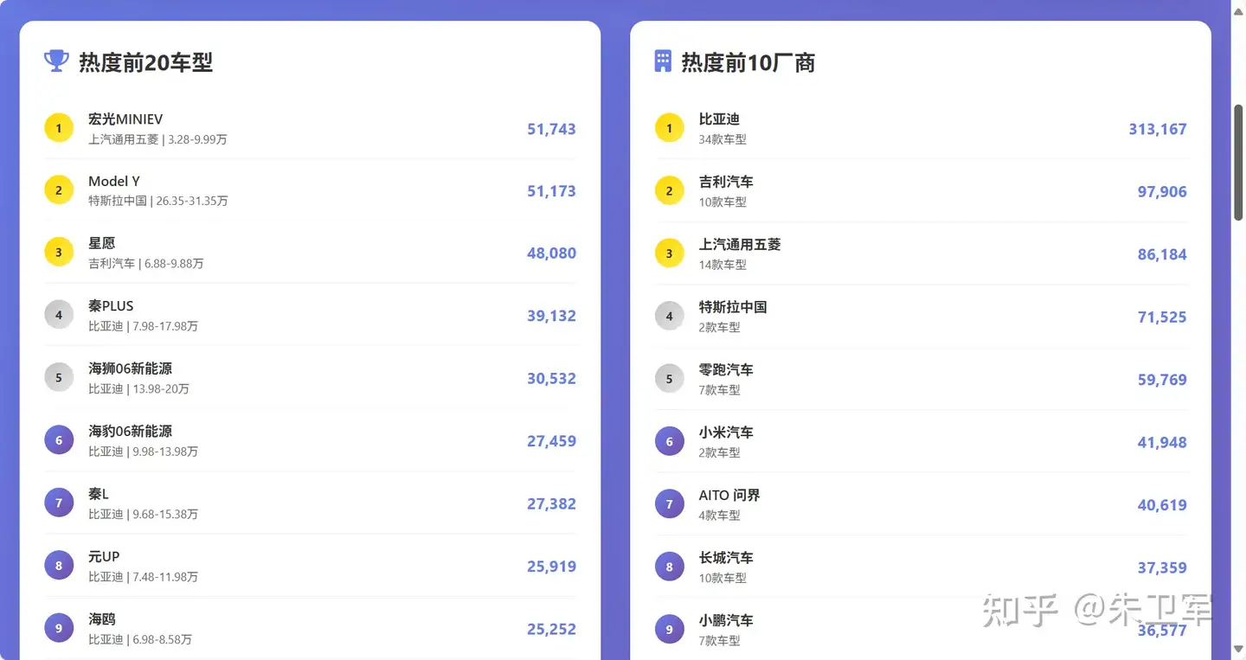Screen dimensions: 1246x660
Task: Click the trophy icon beside 热度前20车型
Action: pyautogui.click(x=56, y=61)
